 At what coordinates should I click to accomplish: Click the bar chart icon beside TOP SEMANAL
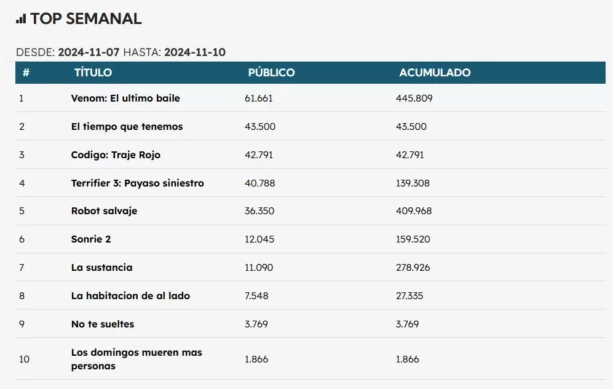[21, 19]
